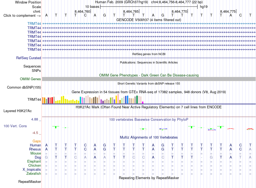Screen dimensions: 256x188
Task: Click the first base A in sequence row
Action: 46,15
